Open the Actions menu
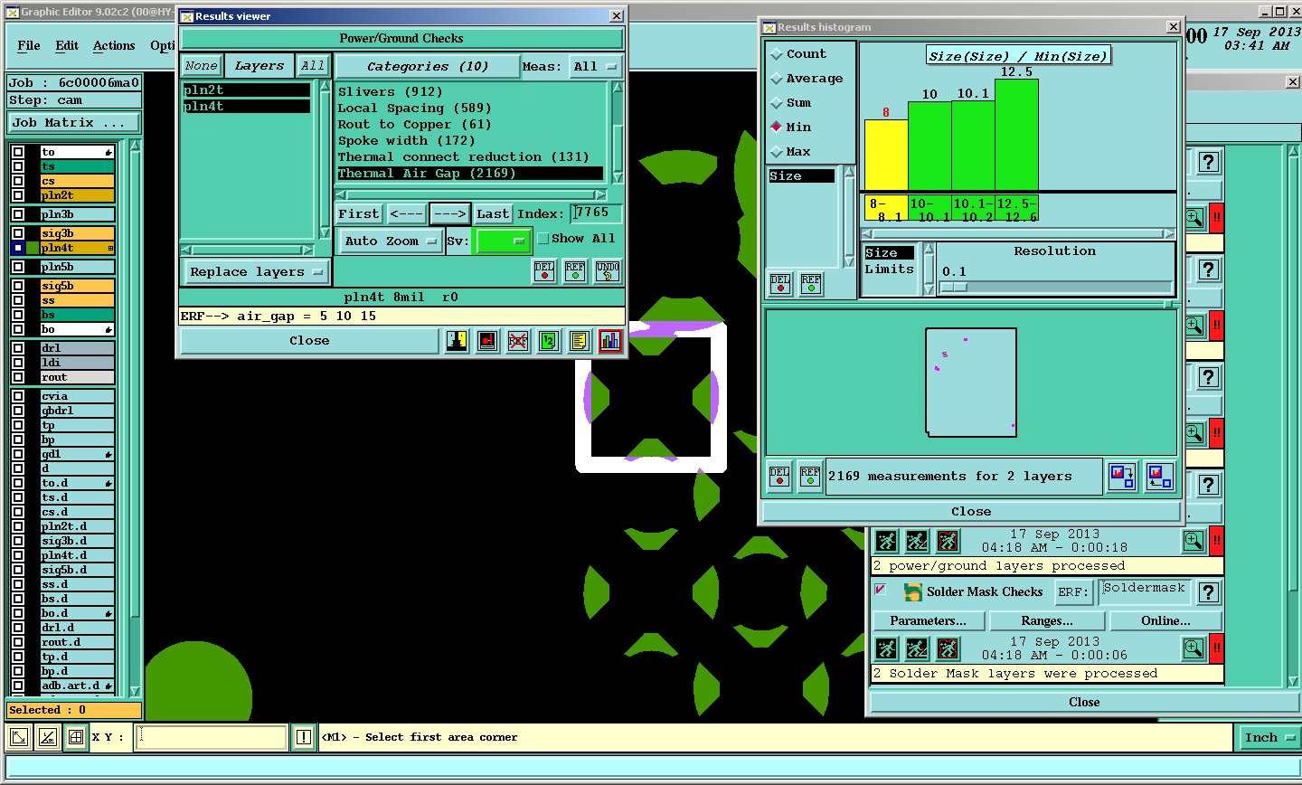The height and width of the screenshot is (785, 1302). tap(114, 45)
